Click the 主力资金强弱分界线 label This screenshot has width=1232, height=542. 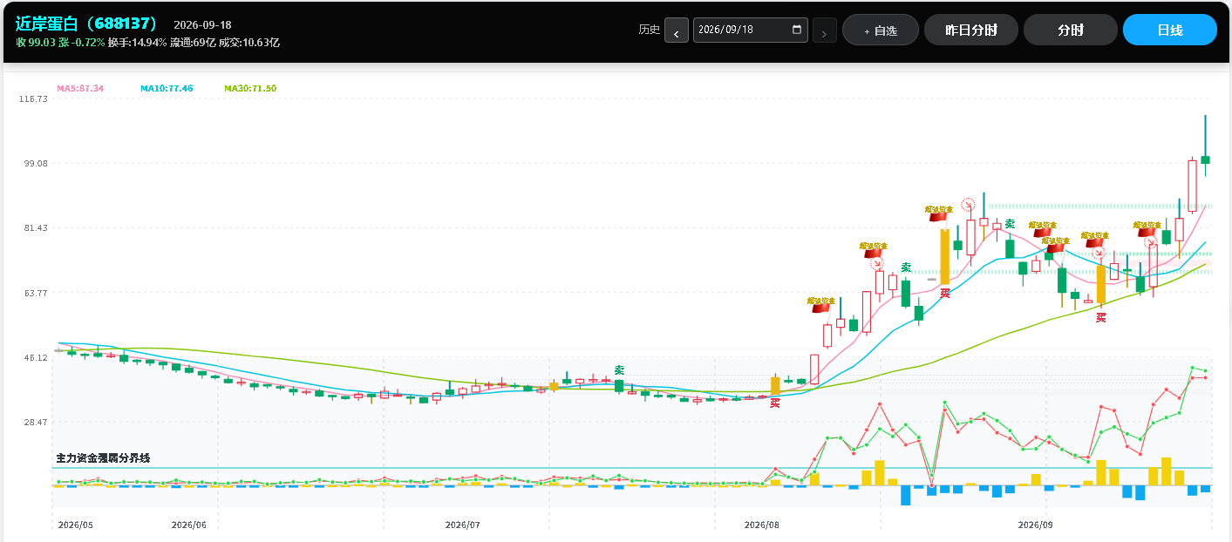pos(104,458)
